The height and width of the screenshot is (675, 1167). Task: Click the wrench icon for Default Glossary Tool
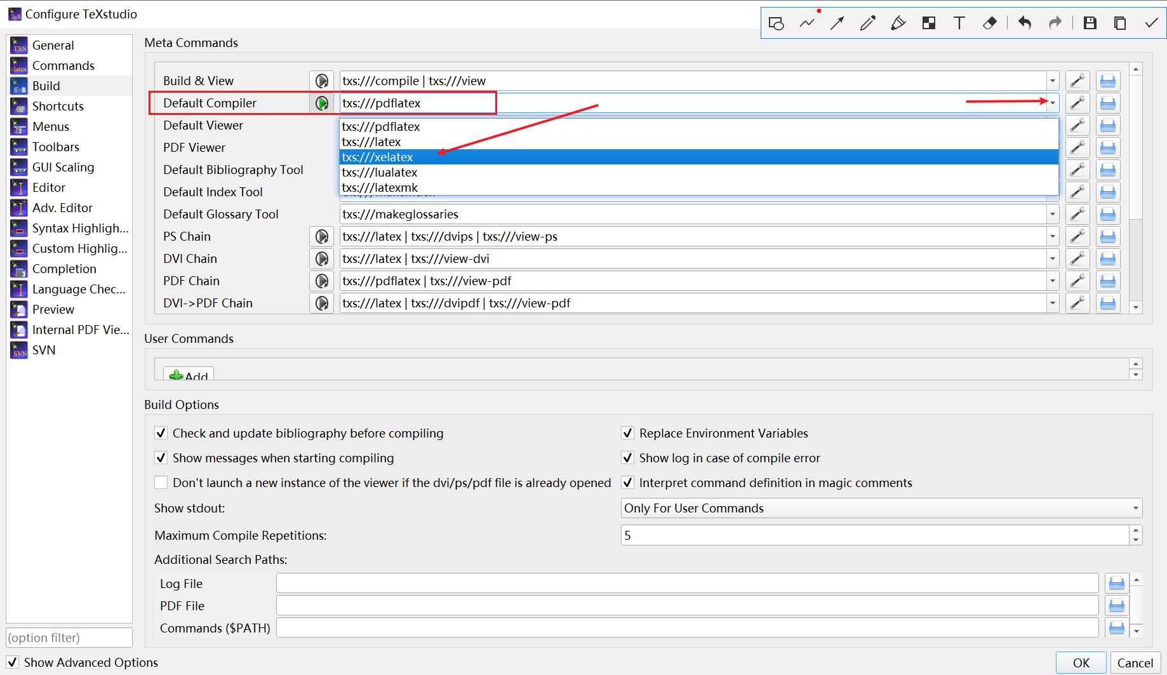(x=1077, y=214)
